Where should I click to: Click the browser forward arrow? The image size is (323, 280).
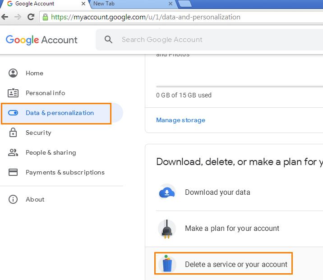[18, 17]
